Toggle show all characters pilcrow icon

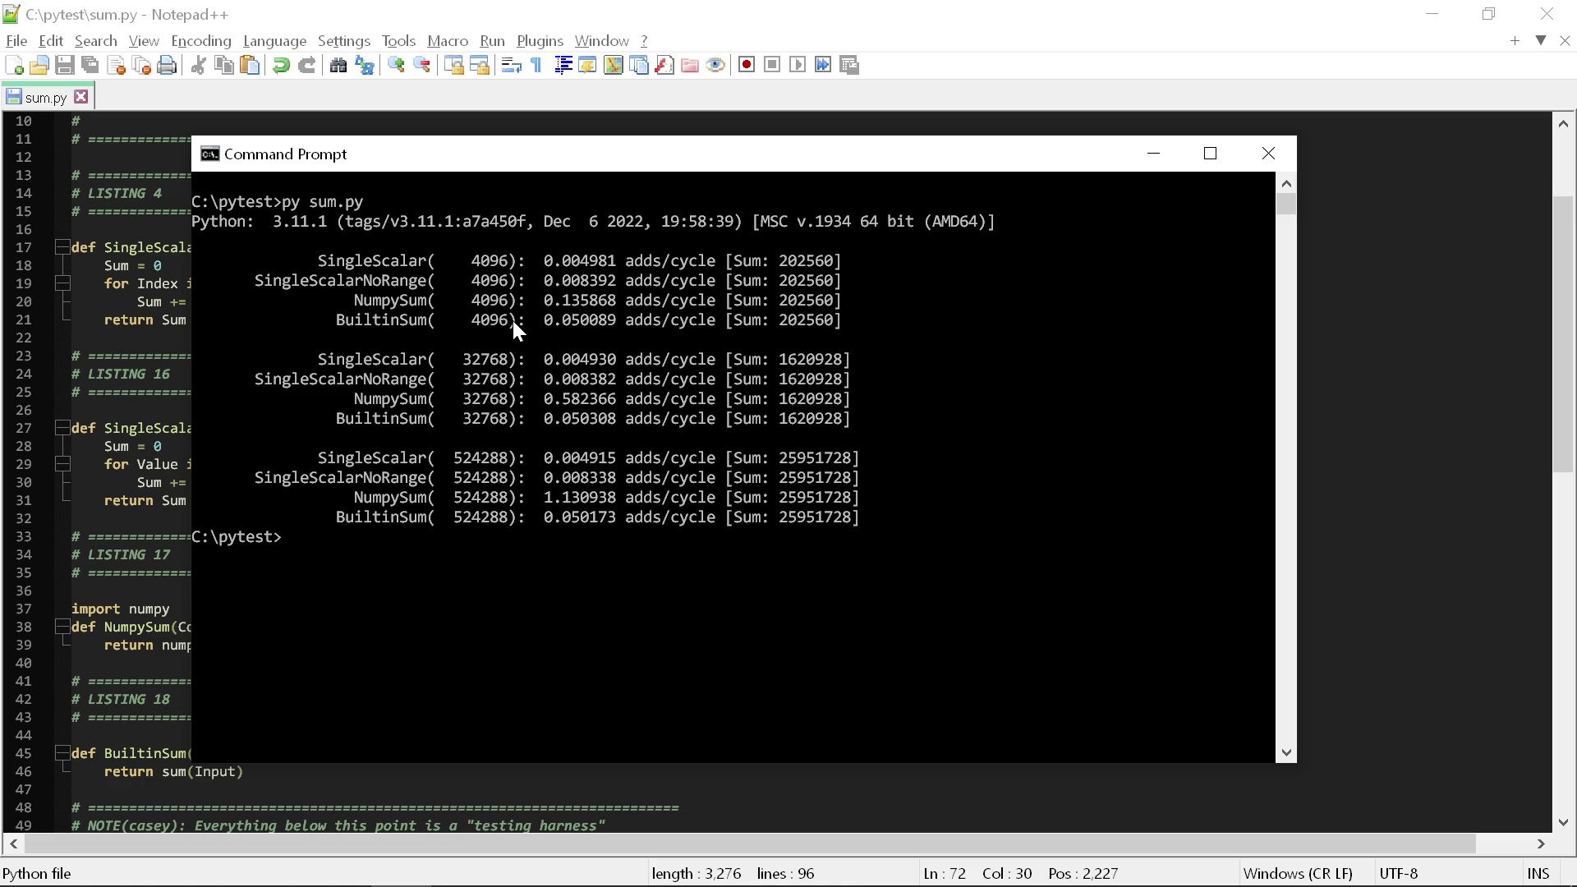tap(536, 66)
